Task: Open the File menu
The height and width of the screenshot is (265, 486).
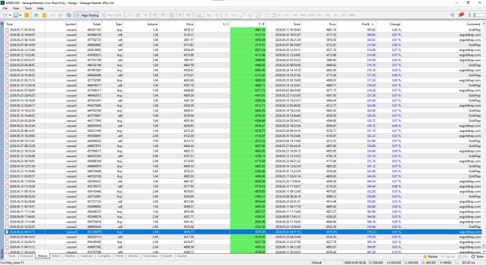Action: click(5, 8)
